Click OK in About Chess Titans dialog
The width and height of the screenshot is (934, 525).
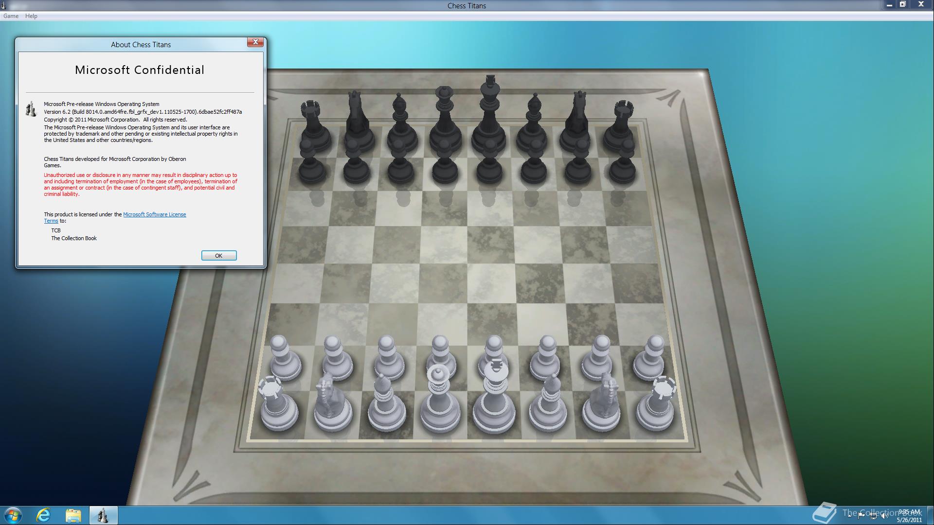coord(219,256)
